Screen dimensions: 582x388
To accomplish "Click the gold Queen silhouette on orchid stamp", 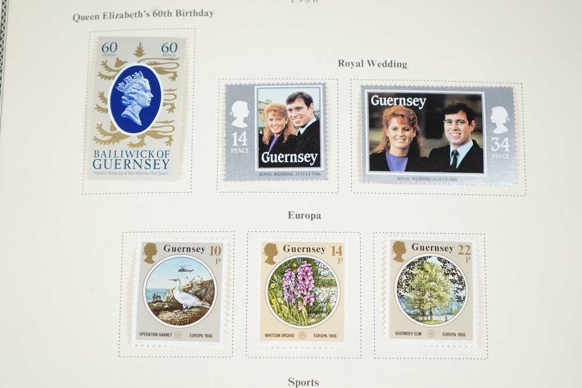I will click(271, 254).
